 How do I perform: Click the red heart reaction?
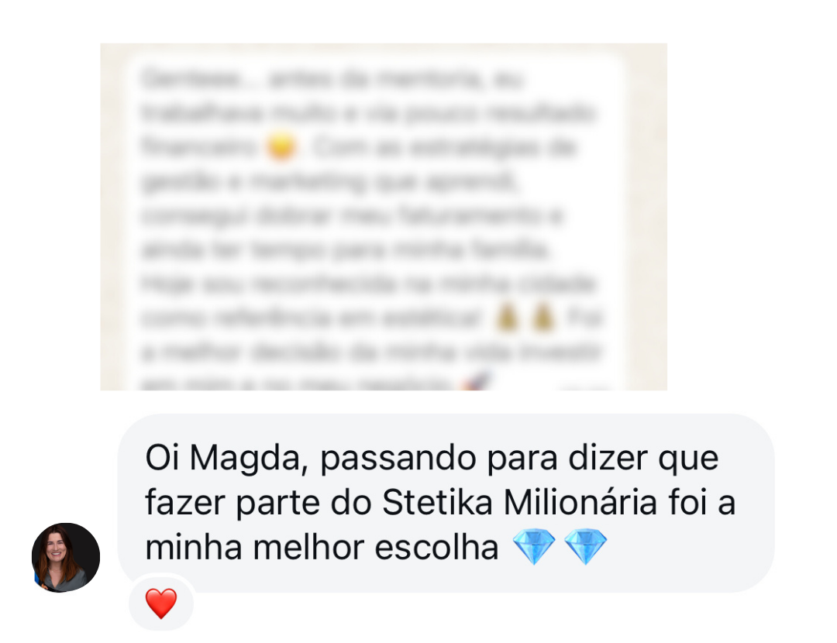pos(160,603)
